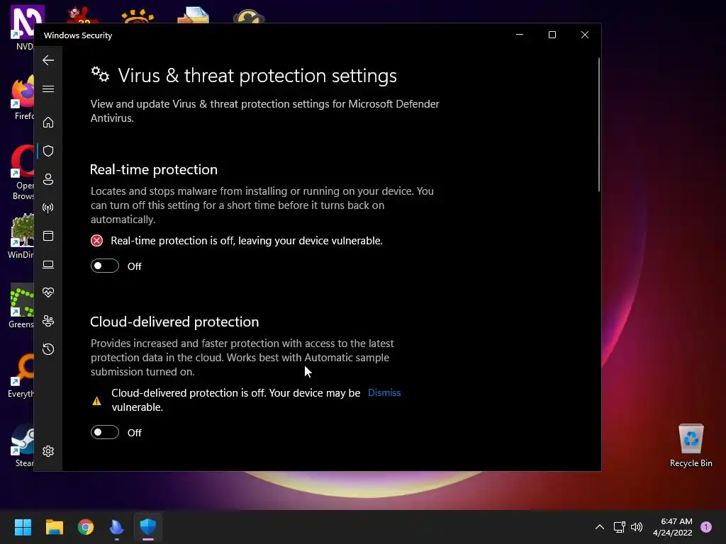Open the network status tray icon
The height and width of the screenshot is (544, 726).
619,527
